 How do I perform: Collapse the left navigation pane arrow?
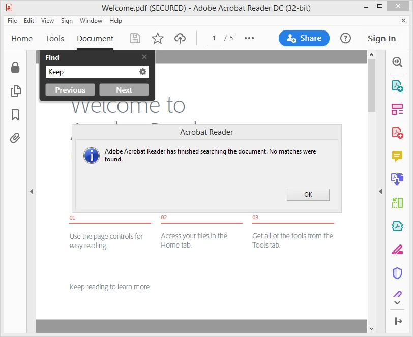(x=32, y=192)
